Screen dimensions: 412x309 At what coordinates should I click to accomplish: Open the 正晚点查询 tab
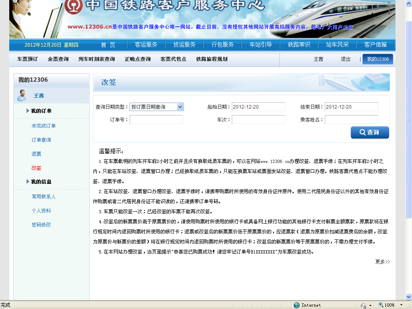[138, 59]
